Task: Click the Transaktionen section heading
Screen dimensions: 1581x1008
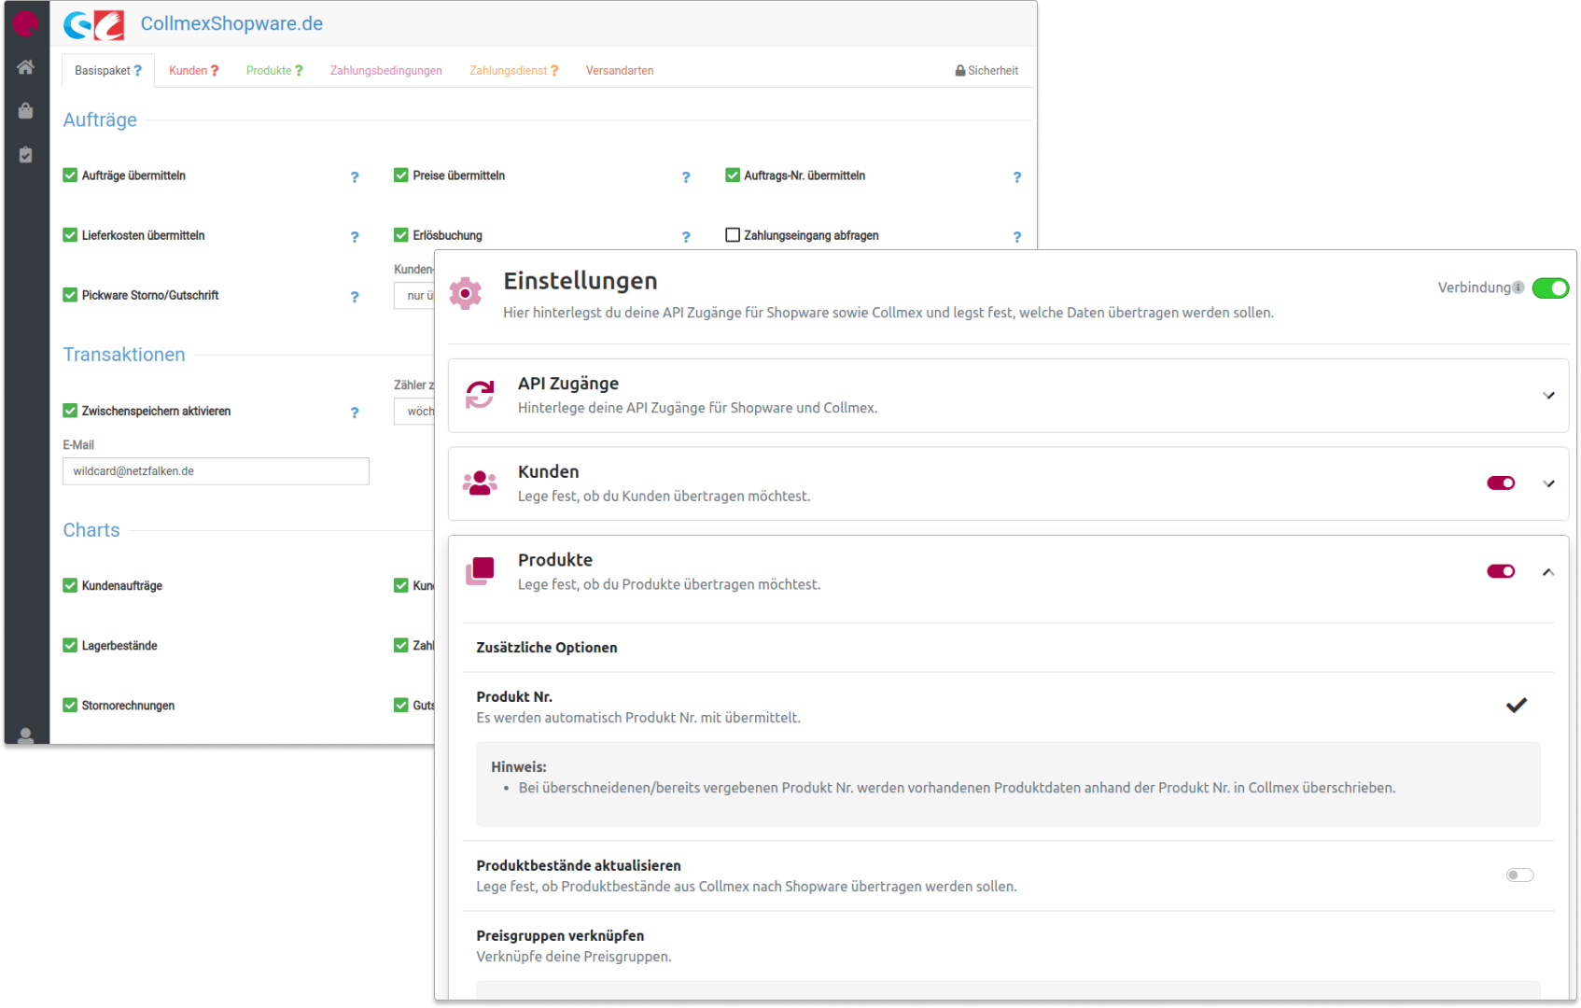Action: [x=124, y=355]
